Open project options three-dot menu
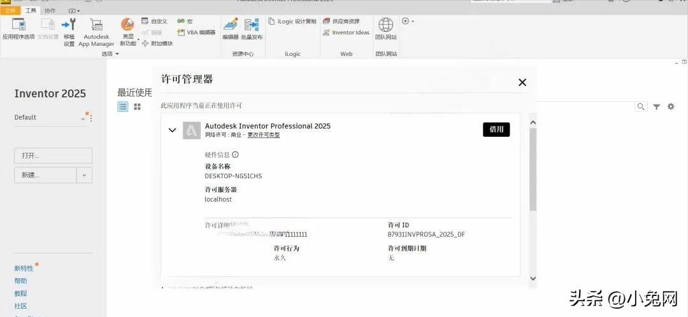This screenshot has width=688, height=317. coord(91,118)
